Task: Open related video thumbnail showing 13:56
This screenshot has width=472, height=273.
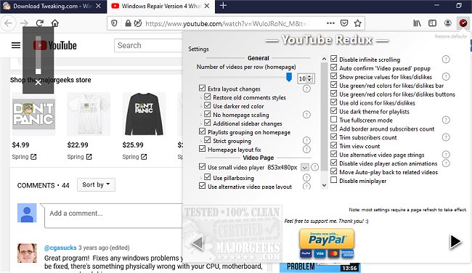Action: [x=320, y=267]
